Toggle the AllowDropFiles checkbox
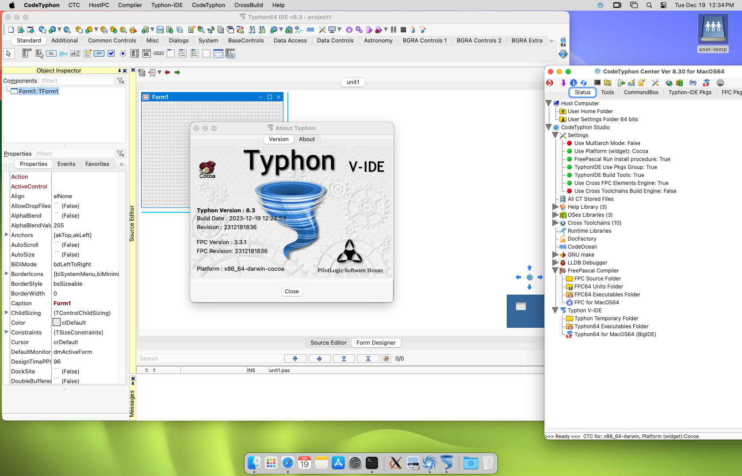 pyautogui.click(x=57, y=206)
